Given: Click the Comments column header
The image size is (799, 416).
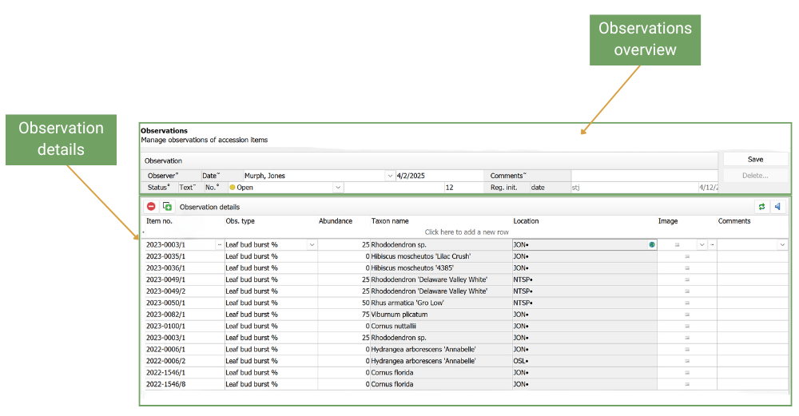Looking at the screenshot, I should (x=734, y=221).
